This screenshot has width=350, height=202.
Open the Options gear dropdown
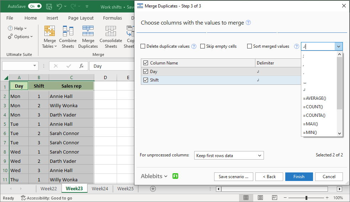point(20,37)
